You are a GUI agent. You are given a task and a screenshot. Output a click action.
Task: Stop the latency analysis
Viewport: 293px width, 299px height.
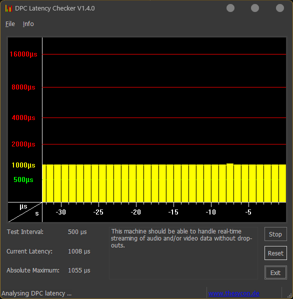click(275, 234)
